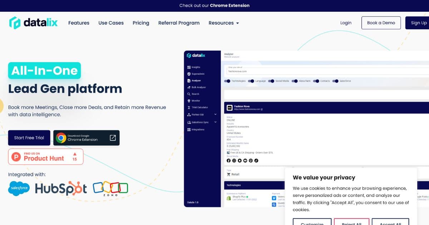Click the Datalix logo in the header

33,23
